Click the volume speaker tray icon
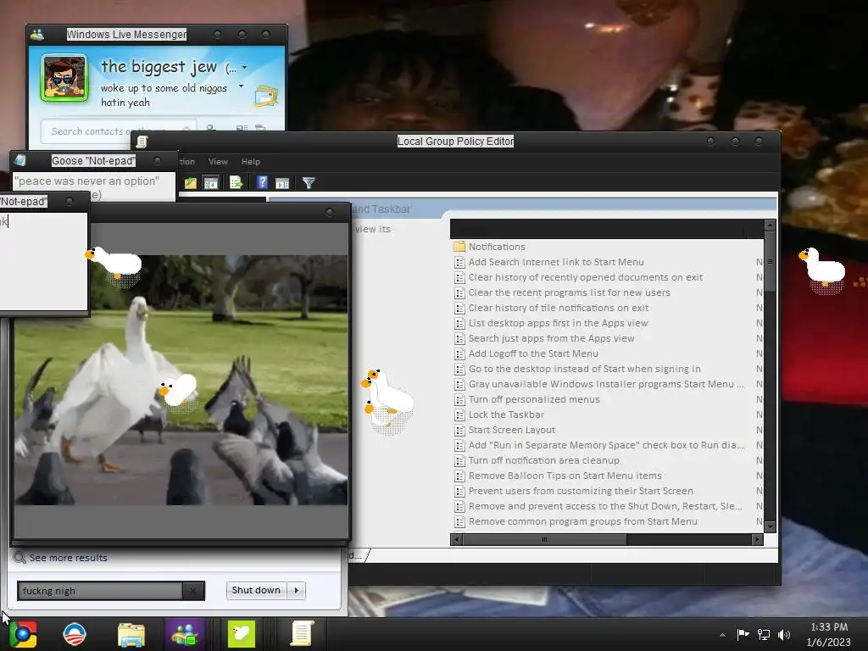This screenshot has height=651, width=868. 784,634
